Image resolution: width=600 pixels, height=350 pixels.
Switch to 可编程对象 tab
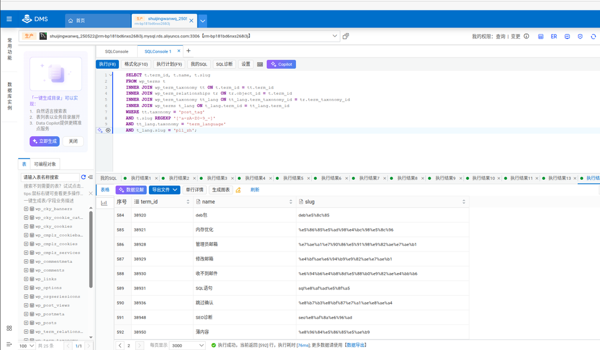[45, 164]
